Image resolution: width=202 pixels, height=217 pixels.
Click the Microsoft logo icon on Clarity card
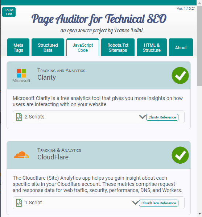point(21,76)
